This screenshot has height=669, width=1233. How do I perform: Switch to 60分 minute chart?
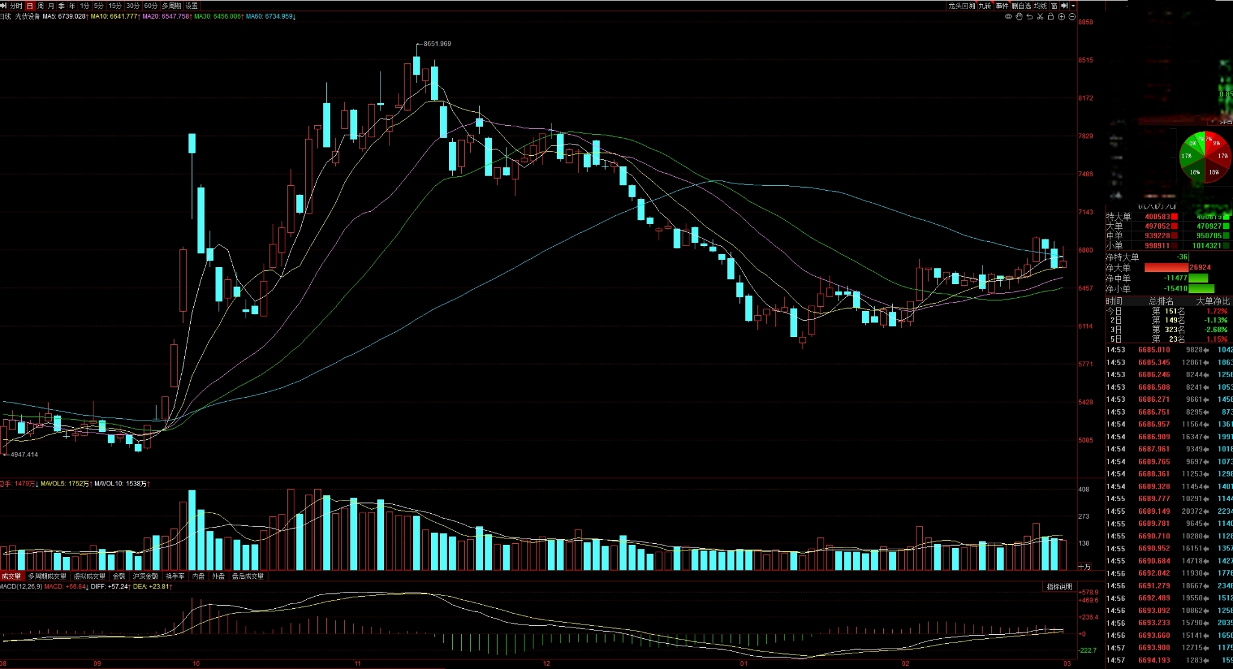[x=151, y=6]
